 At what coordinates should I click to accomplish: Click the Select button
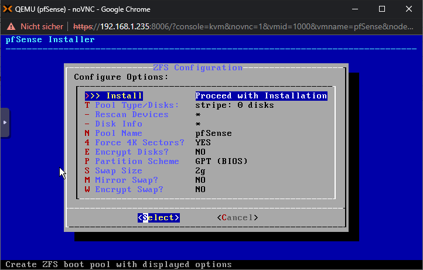[159, 218]
